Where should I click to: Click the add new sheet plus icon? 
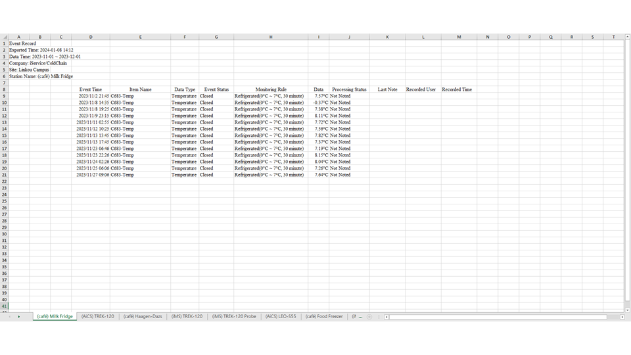[x=369, y=317]
